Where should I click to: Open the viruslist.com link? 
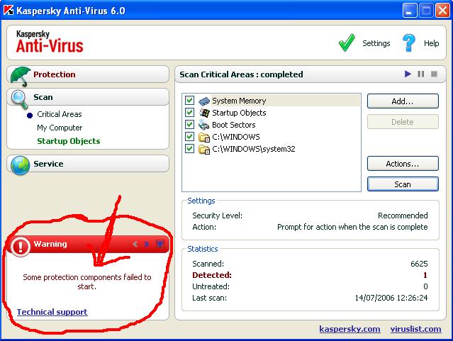pos(415,329)
